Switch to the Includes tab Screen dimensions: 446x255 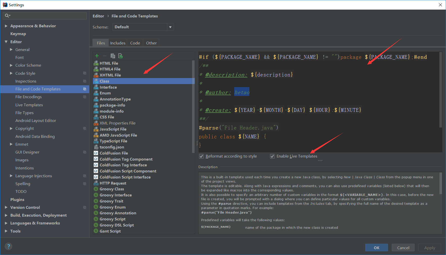118,43
